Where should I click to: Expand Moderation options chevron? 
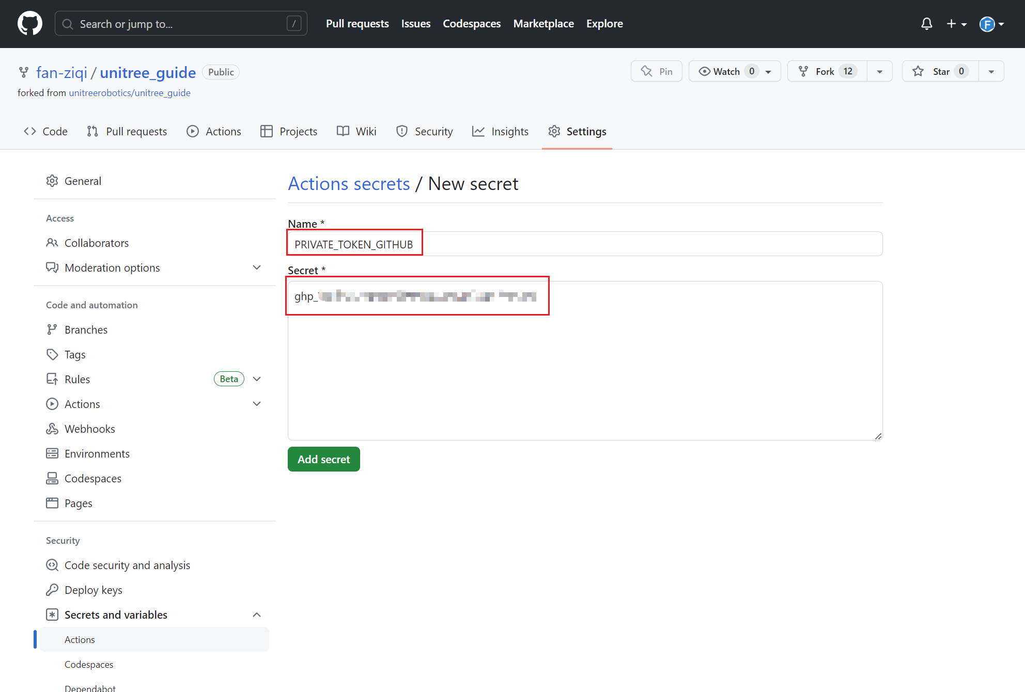click(x=257, y=268)
